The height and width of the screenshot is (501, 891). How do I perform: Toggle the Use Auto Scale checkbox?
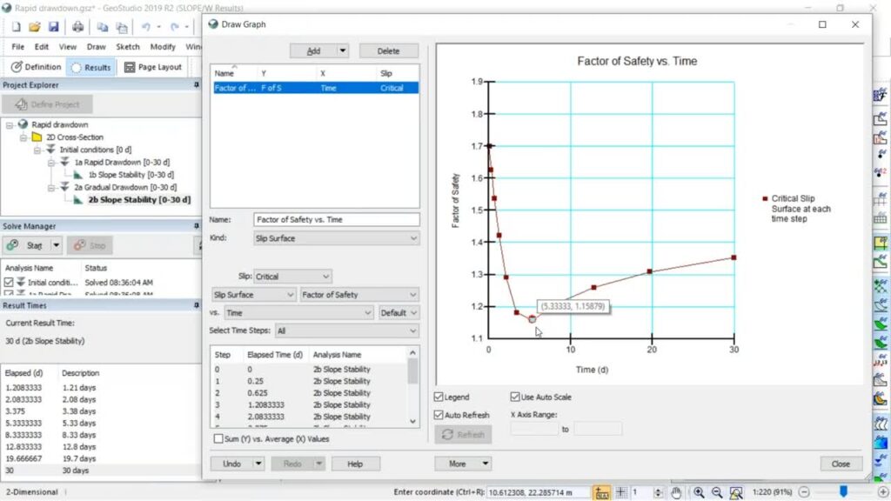(x=515, y=397)
